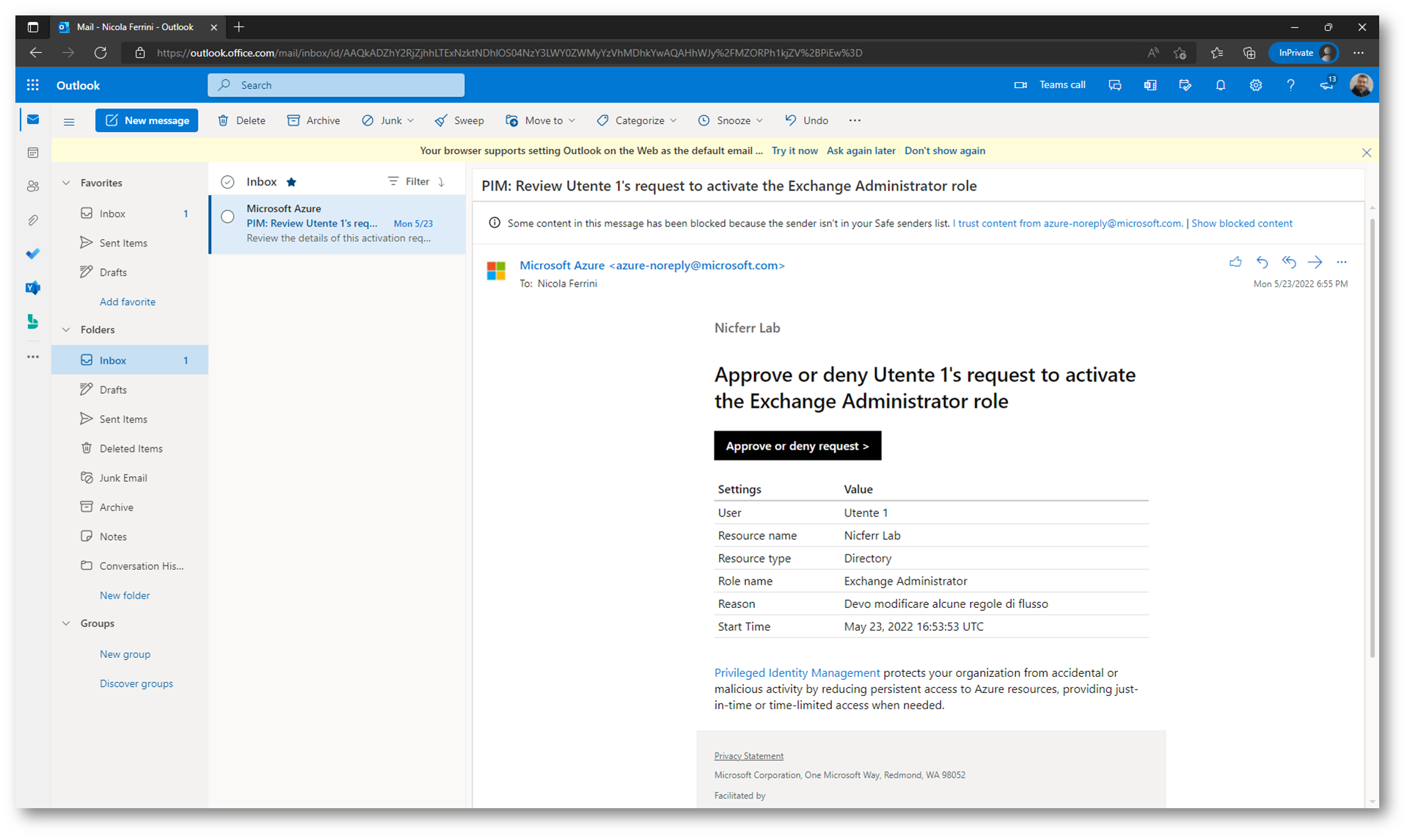Click the Try it now link
The image size is (1410, 839).
coord(795,150)
